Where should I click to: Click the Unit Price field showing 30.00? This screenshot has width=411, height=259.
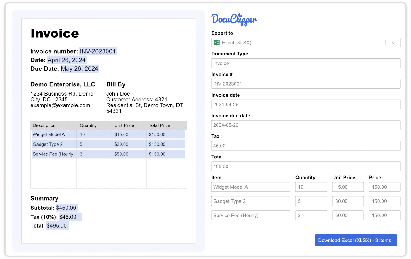click(348, 201)
